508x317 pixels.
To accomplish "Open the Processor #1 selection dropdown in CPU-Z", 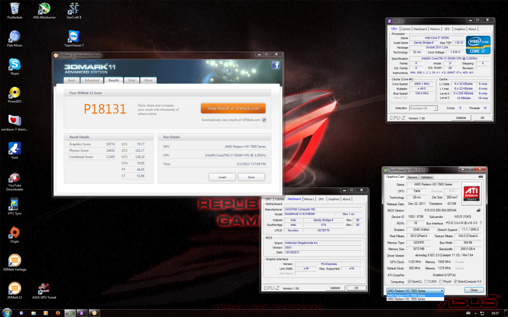I will pyautogui.click(x=424, y=108).
